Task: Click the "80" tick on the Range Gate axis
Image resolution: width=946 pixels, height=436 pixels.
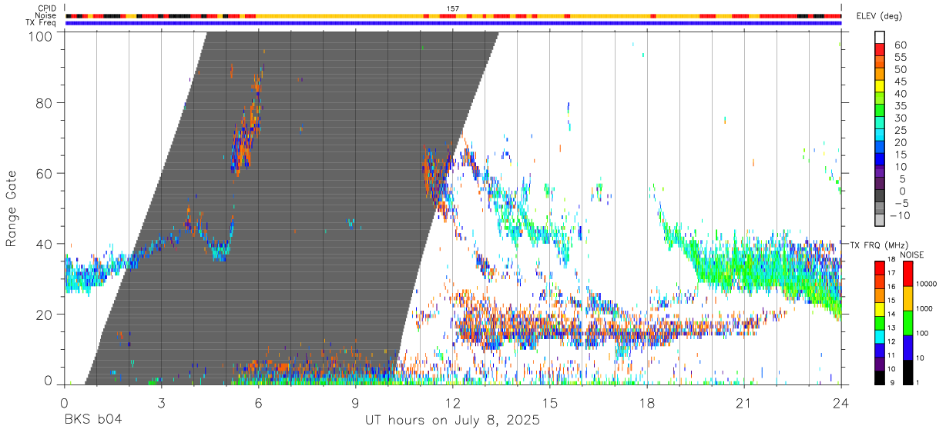Action: point(45,102)
